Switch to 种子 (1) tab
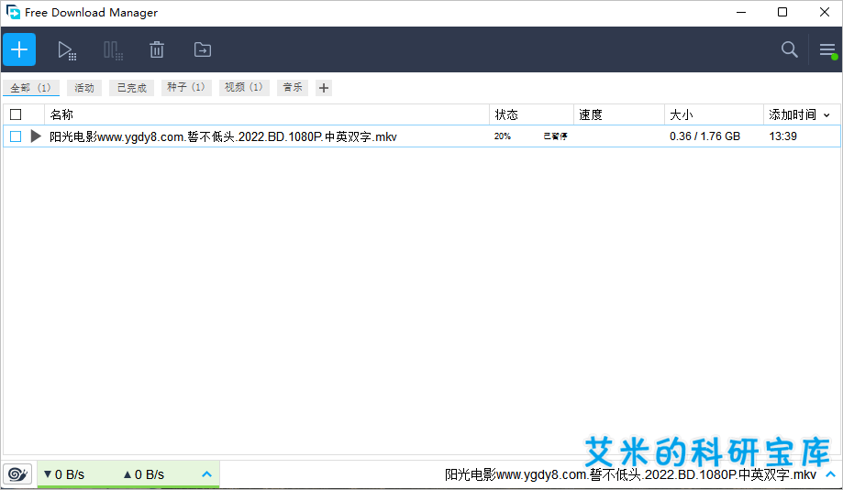Screen dimensions: 843x490 (x=186, y=88)
